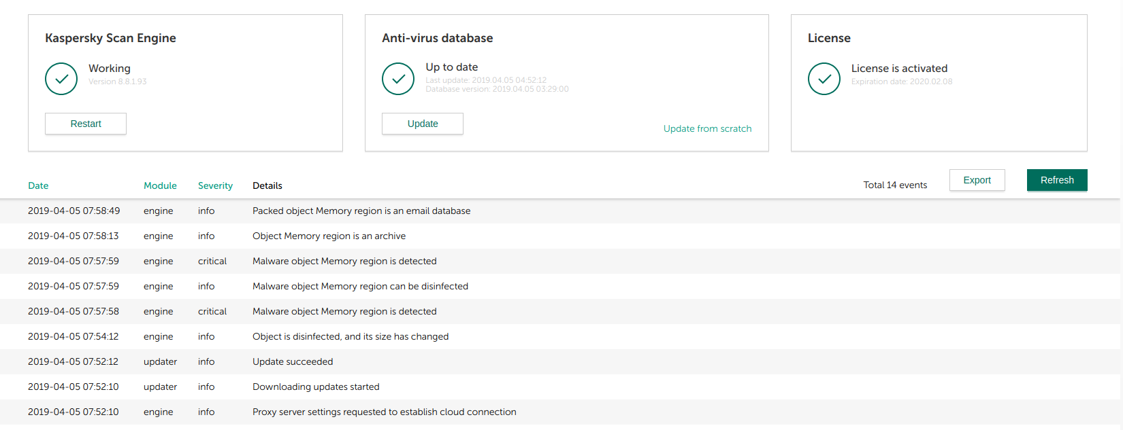Image resolution: width=1123 pixels, height=430 pixels.
Task: Click the Details column header
Action: 267,185
